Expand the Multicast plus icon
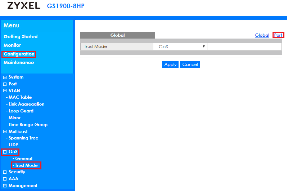The height and width of the screenshot is (191, 288). pos(5,132)
